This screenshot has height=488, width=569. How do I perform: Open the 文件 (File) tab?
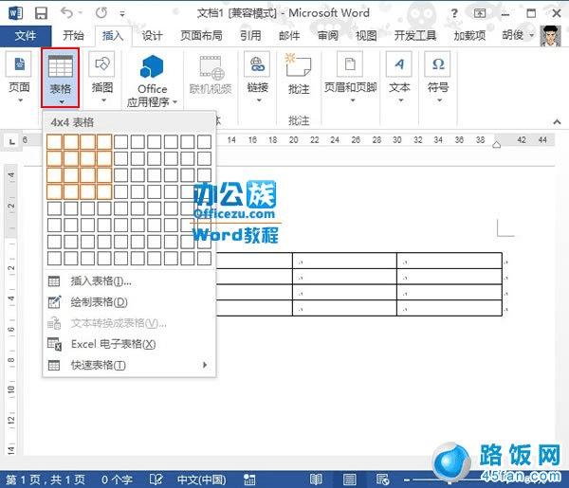point(26,36)
